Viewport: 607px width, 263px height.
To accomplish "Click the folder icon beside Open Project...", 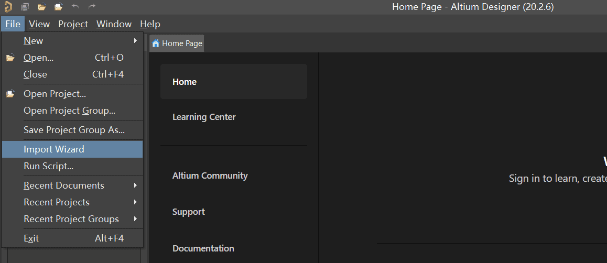I will coord(10,94).
